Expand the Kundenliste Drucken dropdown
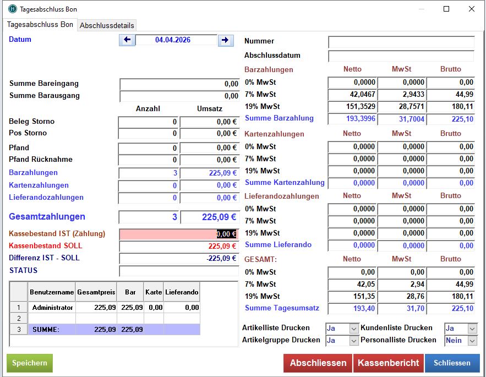 pos(472,329)
